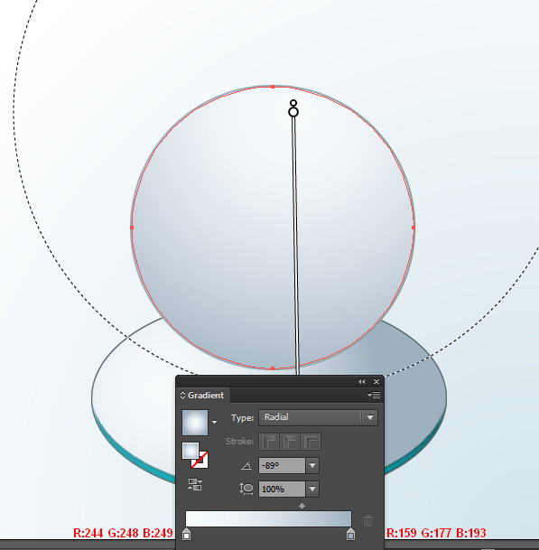Click the gradient fill thumbnail preview
The height and width of the screenshot is (550, 539).
(x=195, y=423)
